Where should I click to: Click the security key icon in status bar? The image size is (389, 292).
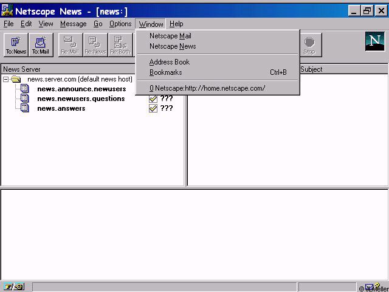tap(13, 287)
